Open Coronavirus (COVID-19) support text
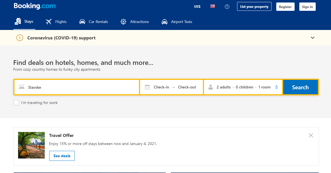 (61, 38)
